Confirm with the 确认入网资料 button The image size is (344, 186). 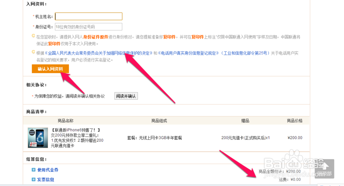click(x=50, y=69)
